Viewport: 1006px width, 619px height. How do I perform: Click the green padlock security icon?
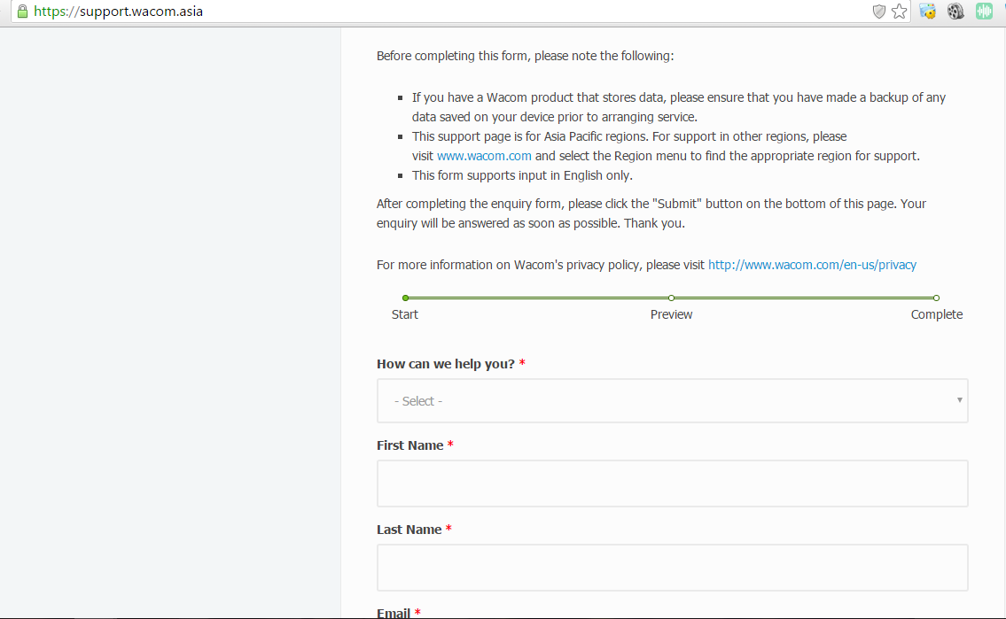coord(22,12)
